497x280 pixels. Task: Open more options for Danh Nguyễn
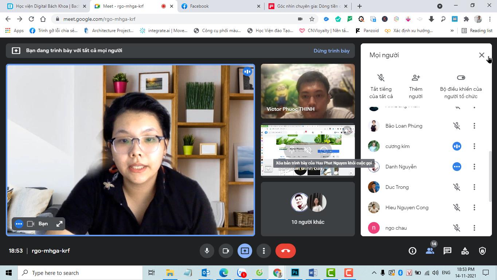474,167
